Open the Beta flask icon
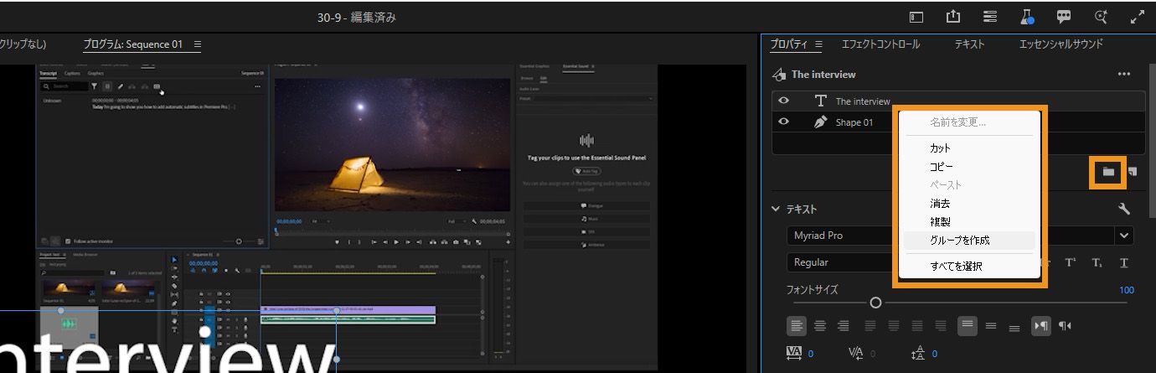Screen dimensions: 1156x373 [x=1027, y=17]
